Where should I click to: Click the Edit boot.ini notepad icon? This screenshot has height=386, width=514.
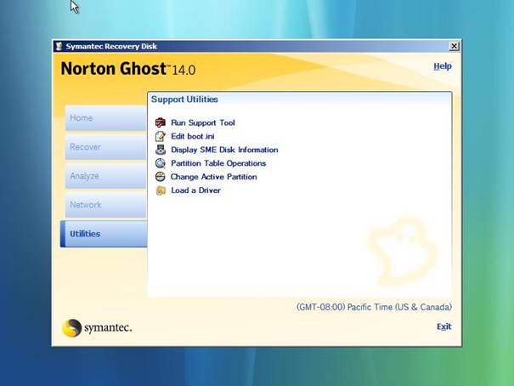161,136
